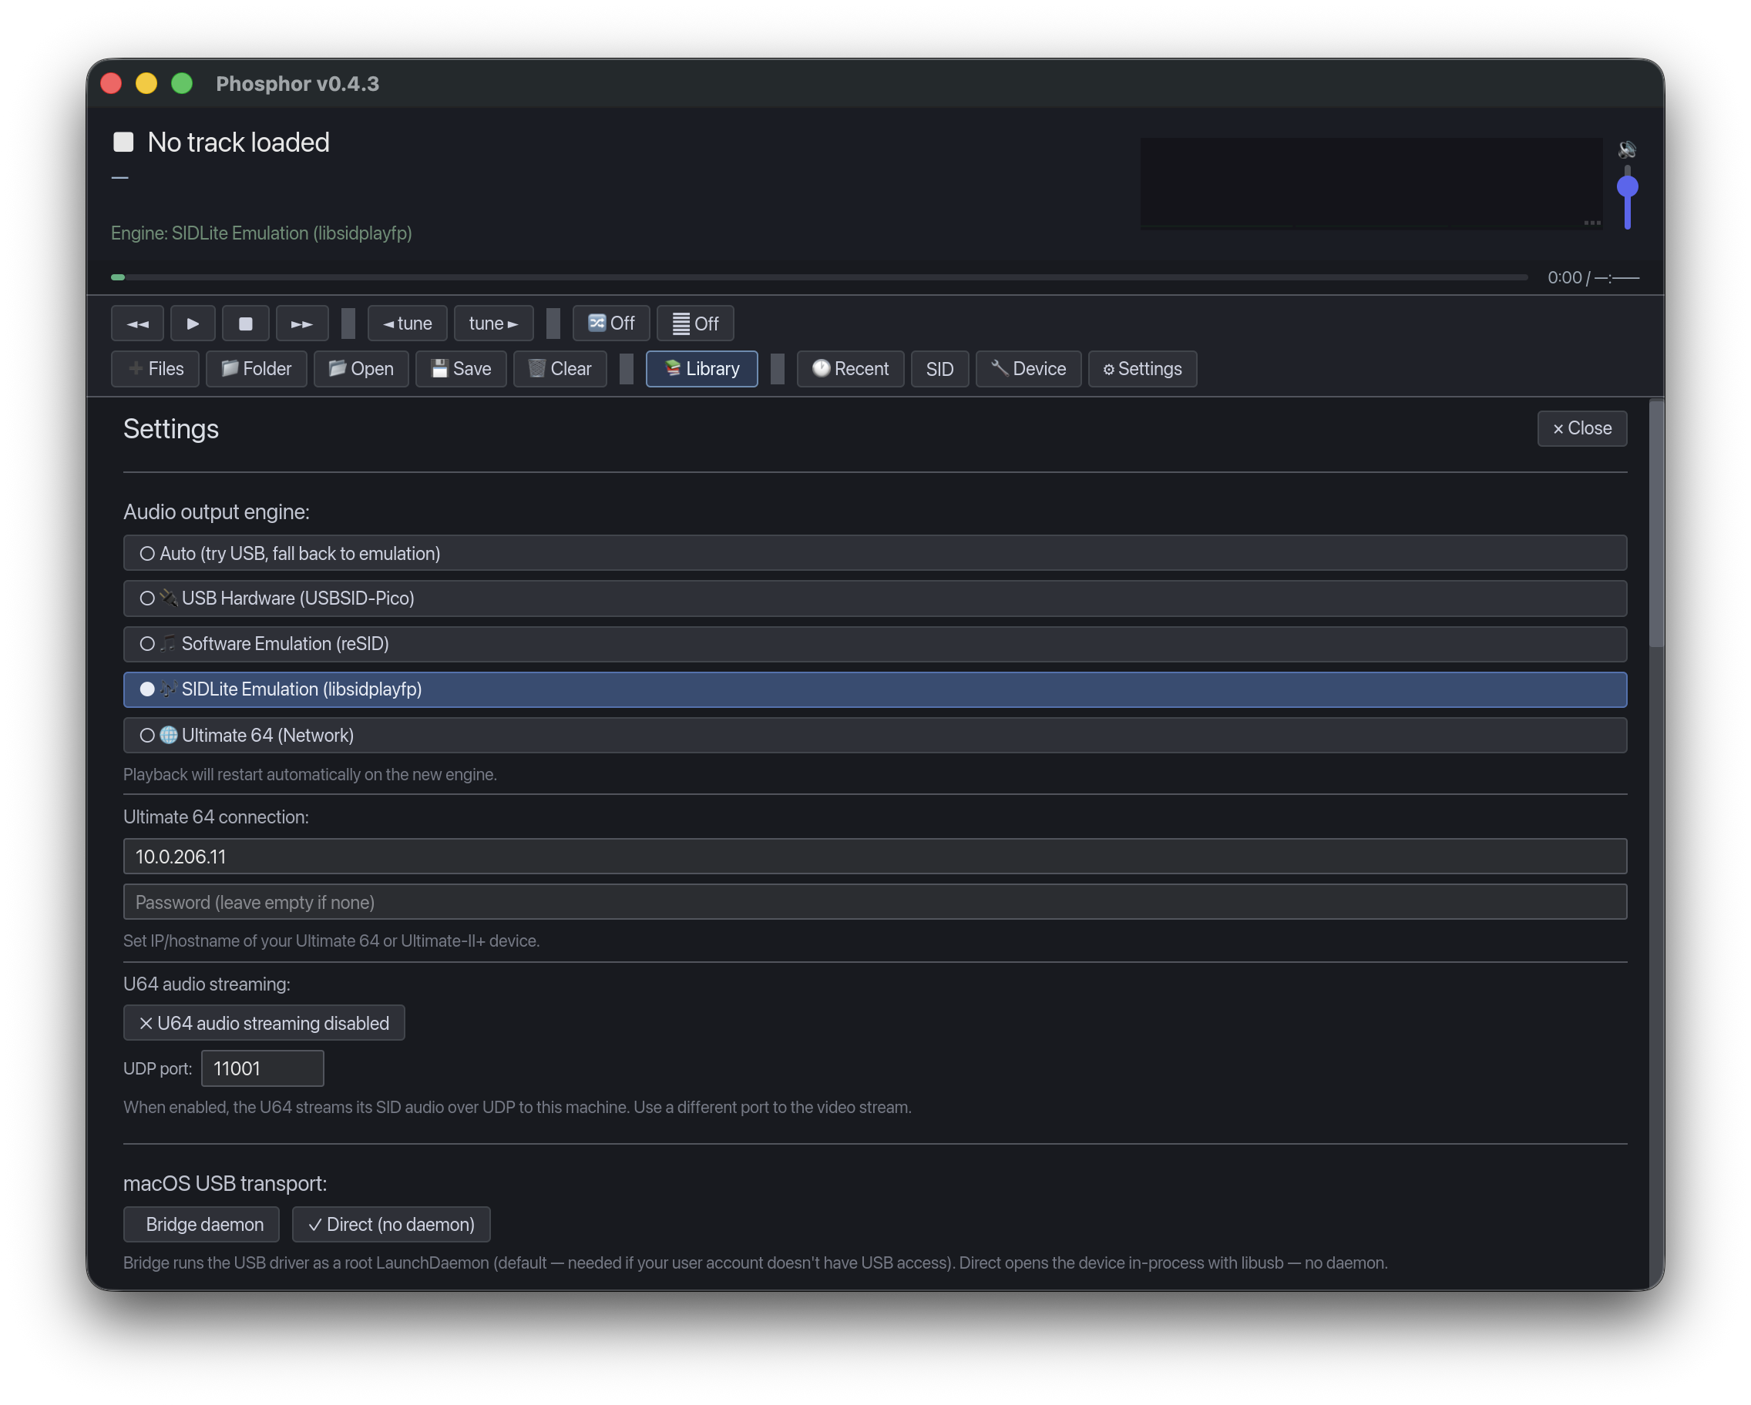Click the No track loaded title
1751x1405 pixels.
click(239, 143)
